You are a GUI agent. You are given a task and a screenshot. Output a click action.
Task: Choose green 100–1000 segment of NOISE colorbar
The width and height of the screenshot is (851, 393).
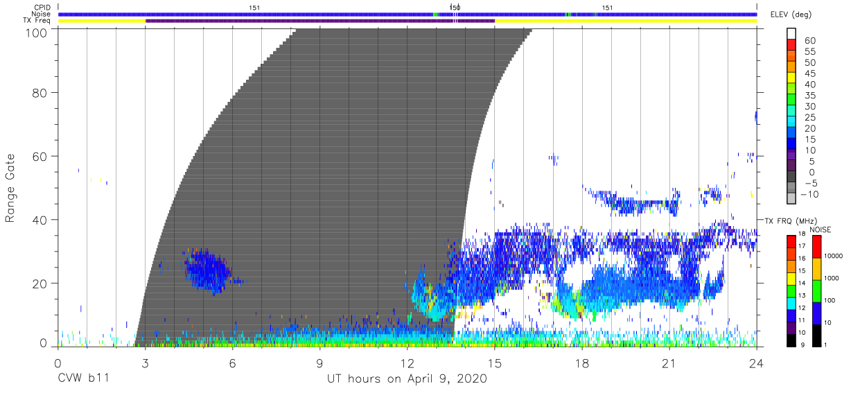(818, 290)
